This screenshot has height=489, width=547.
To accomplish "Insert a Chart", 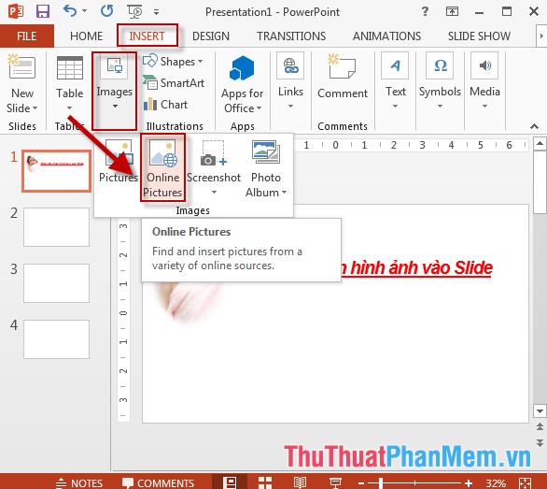I will pos(165,105).
